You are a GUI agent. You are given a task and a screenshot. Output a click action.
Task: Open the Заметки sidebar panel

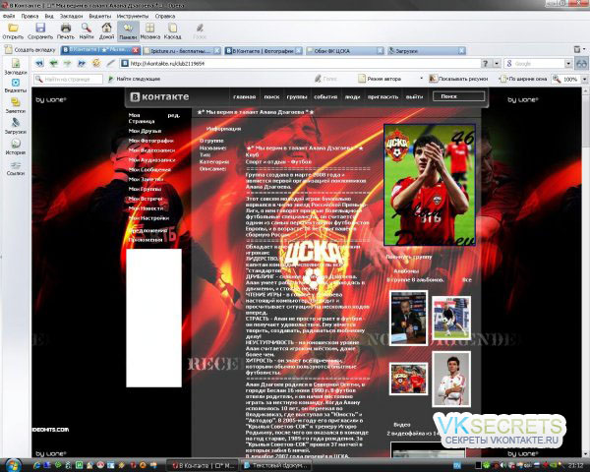coord(16,106)
